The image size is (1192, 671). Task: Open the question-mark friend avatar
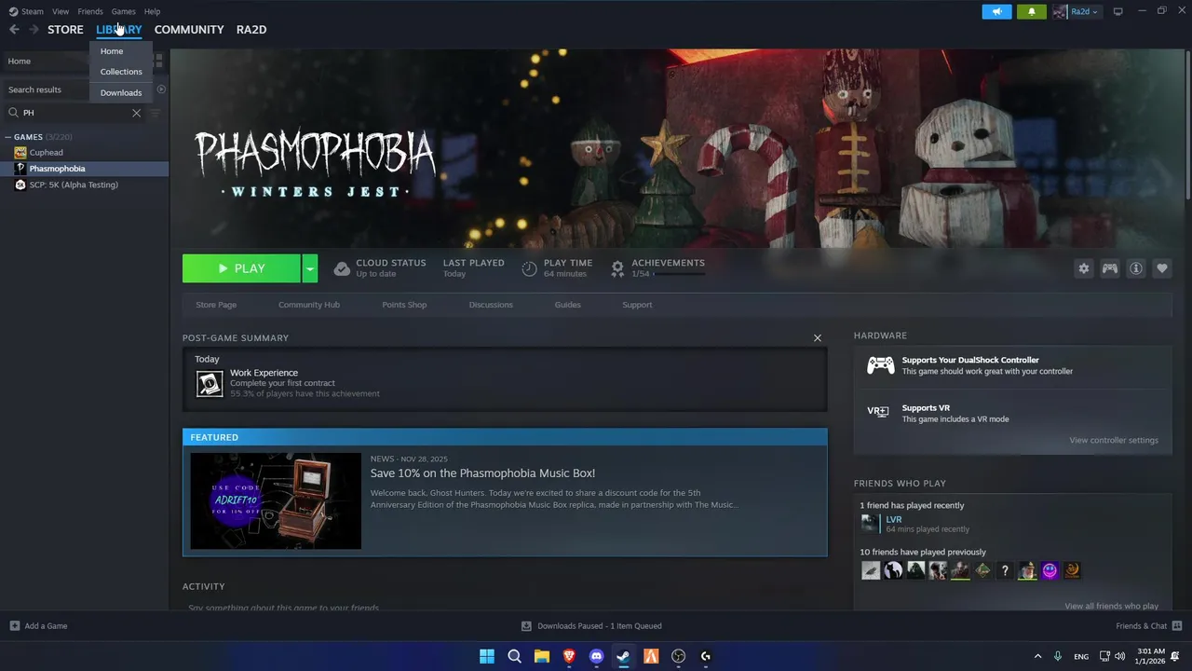1005,570
